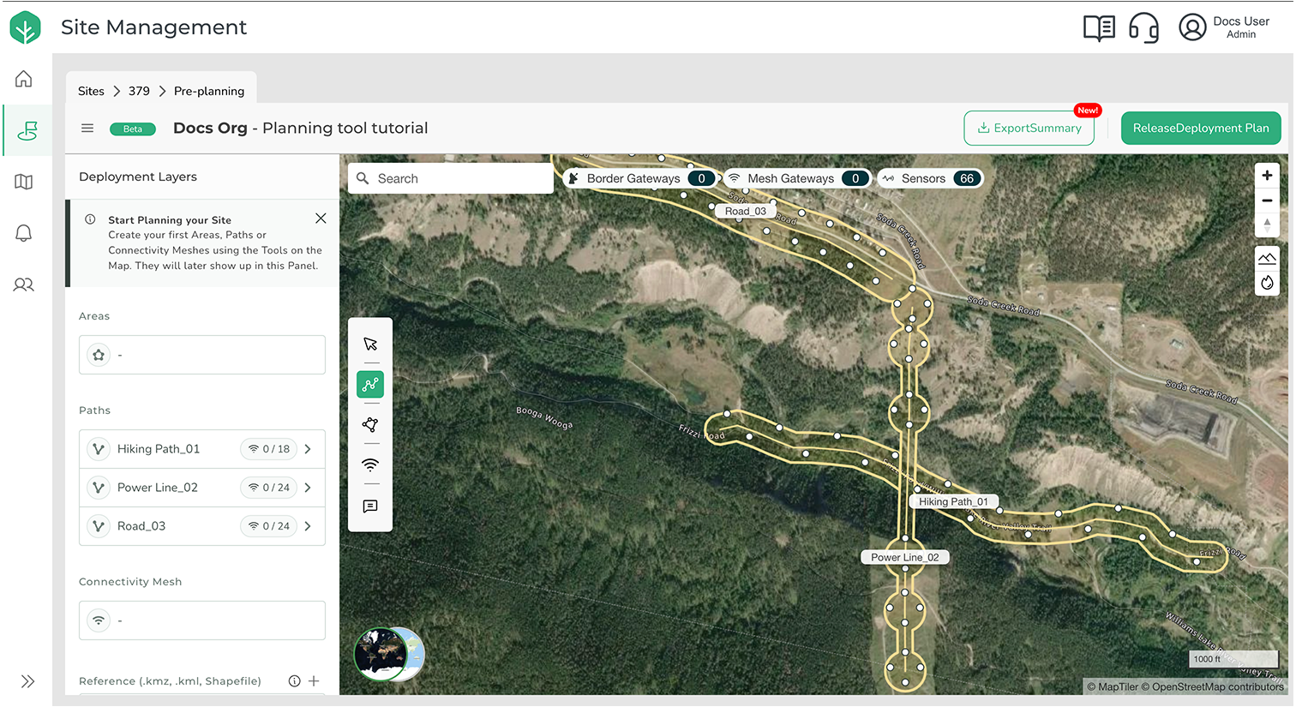Expand the left sidebar with double chevron
Image resolution: width=1296 pixels, height=707 pixels.
click(27, 681)
